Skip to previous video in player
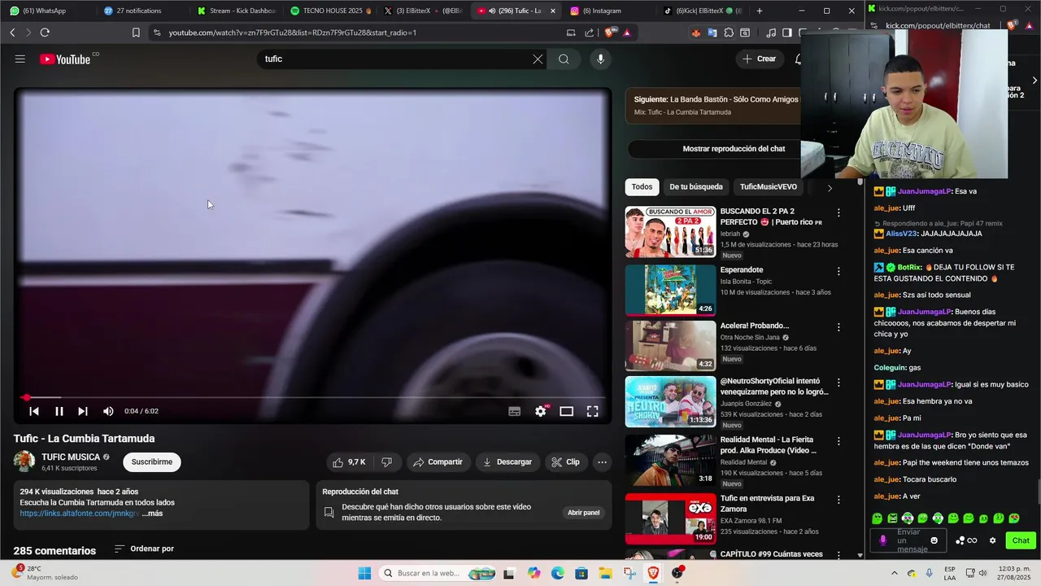The image size is (1041, 586). [34, 411]
